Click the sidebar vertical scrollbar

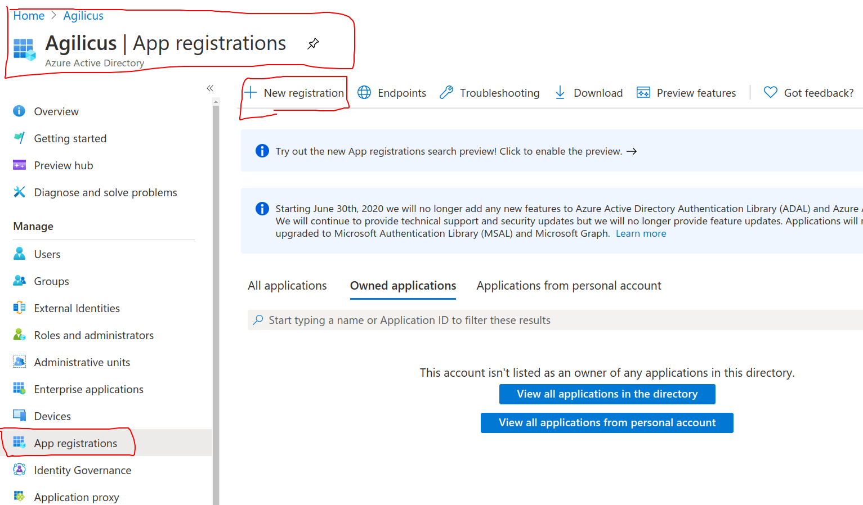216,304
